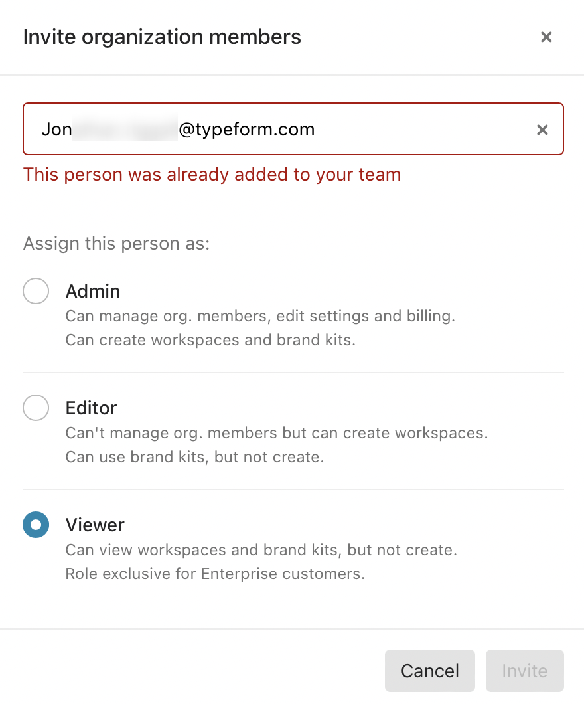Click the 'This person was already added' error message
This screenshot has height=704, width=584.
pyautogui.click(x=212, y=174)
